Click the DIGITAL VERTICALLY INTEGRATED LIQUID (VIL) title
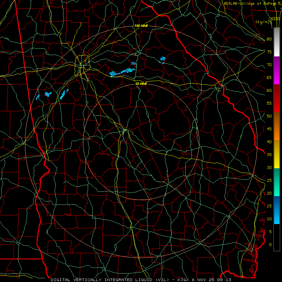The height and width of the screenshot is (282, 282). (x=110, y=280)
